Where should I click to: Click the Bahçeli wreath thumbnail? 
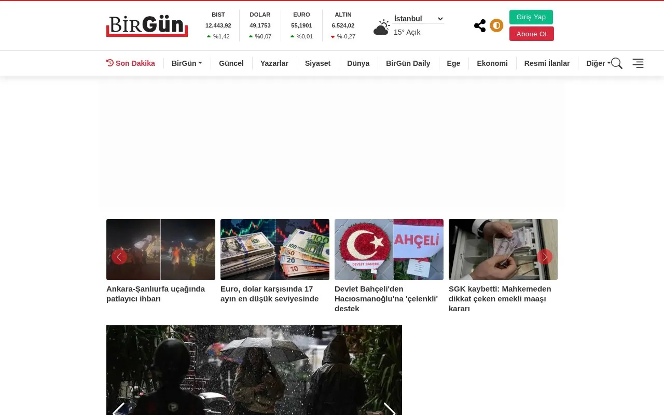pos(389,250)
